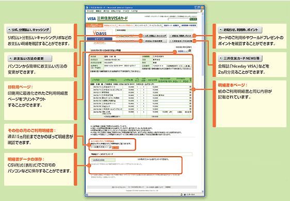
Task: Select the ポイントサービス navigation tab
Action: point(141,25)
